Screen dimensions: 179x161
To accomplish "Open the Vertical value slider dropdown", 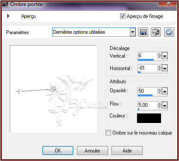I will tap(164, 56).
